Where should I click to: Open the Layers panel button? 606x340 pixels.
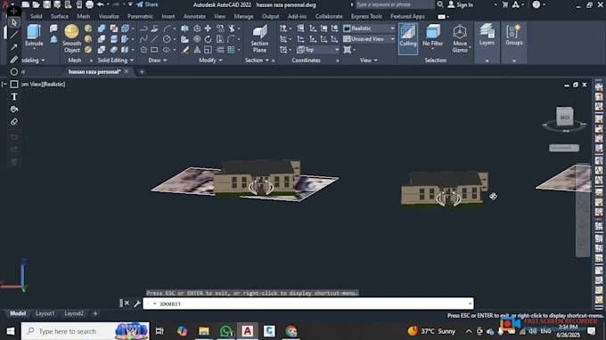point(487,35)
